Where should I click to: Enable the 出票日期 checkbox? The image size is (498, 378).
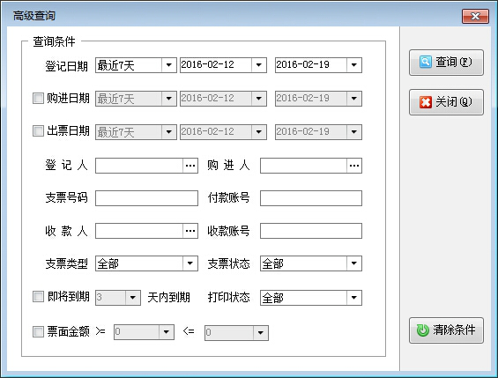click(38, 130)
